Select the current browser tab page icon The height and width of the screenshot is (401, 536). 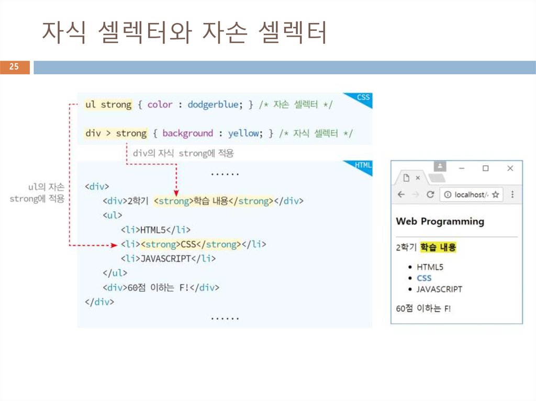406,178
